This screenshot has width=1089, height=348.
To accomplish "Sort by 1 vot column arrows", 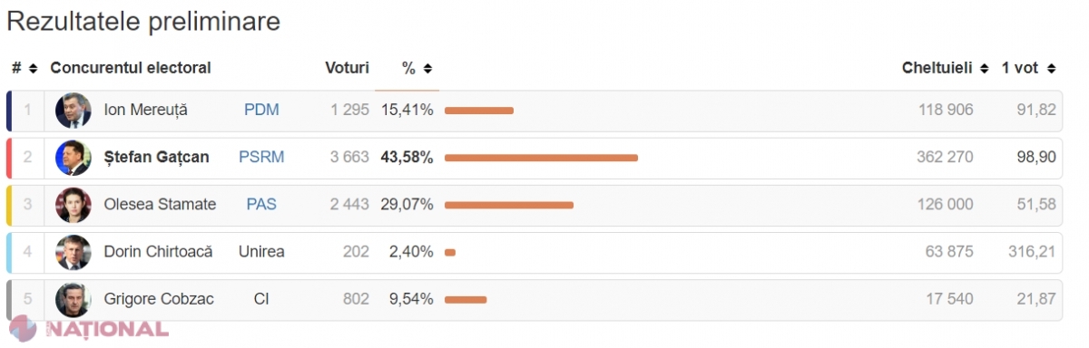I will (x=1051, y=68).
